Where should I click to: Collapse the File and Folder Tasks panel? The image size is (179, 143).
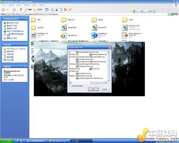(26, 19)
